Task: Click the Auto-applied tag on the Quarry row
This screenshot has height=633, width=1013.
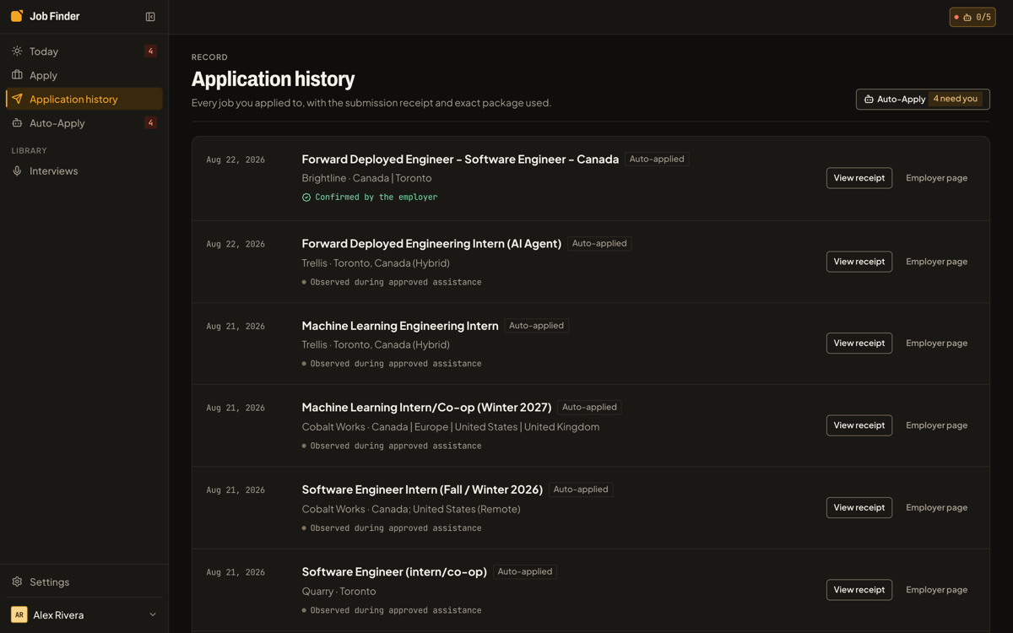Action: (x=524, y=571)
